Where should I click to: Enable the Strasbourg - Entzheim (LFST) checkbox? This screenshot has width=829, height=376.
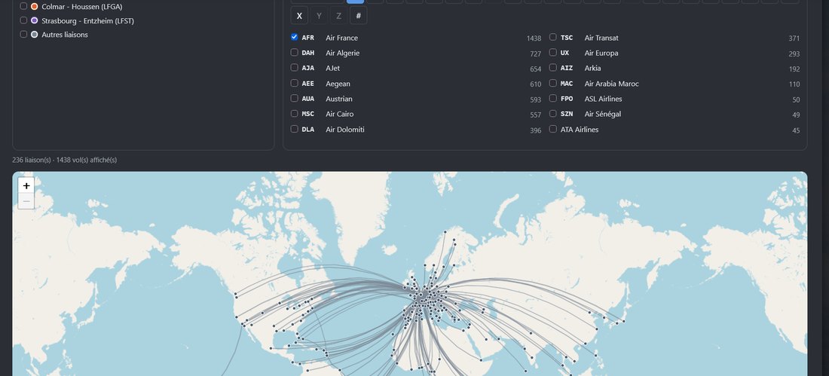(x=23, y=20)
